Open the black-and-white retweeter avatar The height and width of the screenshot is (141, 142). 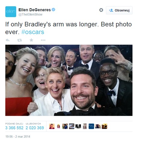(78, 126)
